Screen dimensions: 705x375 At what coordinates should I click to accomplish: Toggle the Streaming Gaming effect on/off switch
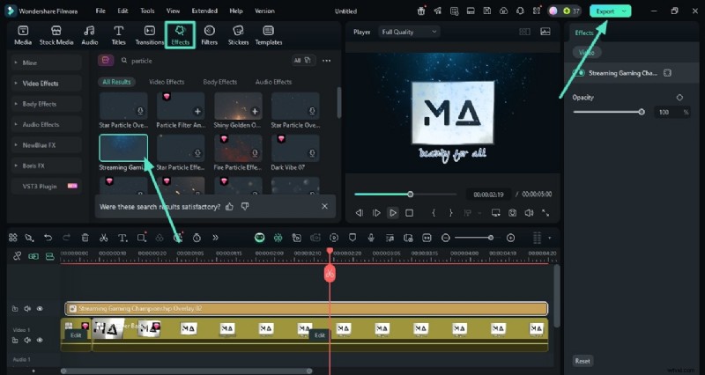(x=580, y=72)
